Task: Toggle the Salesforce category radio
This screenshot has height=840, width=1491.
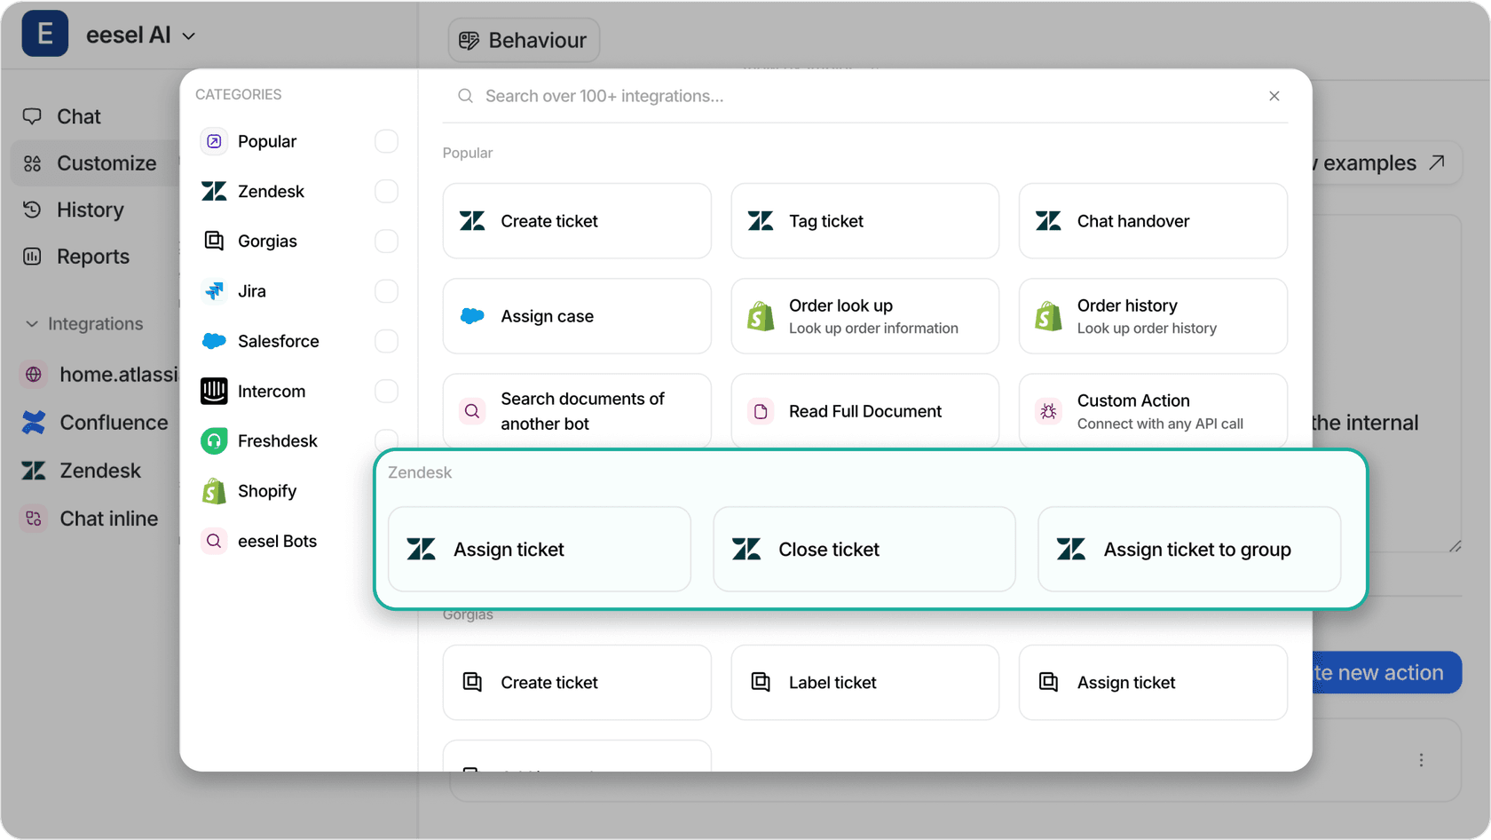Action: [386, 341]
